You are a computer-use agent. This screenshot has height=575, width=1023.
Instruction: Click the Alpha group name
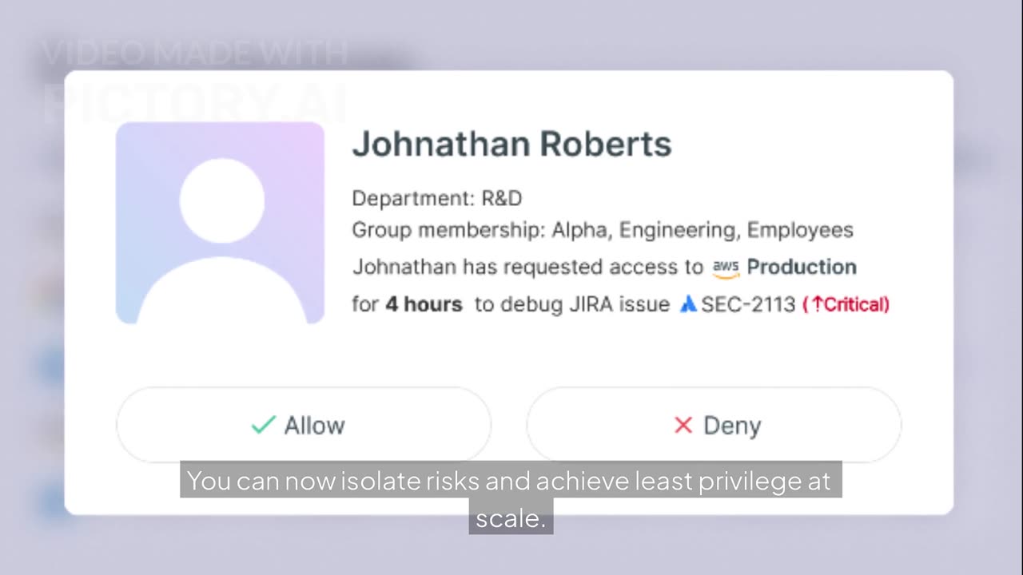point(581,230)
